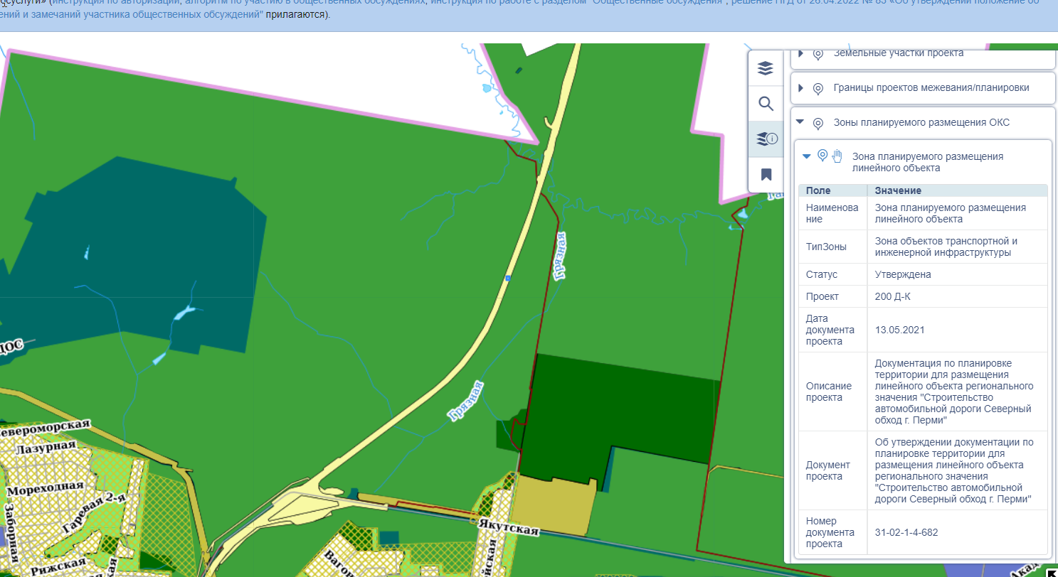1058x577 pixels.
Task: Click the arrow icon in bottom-right corner
Action: pos(1052,571)
